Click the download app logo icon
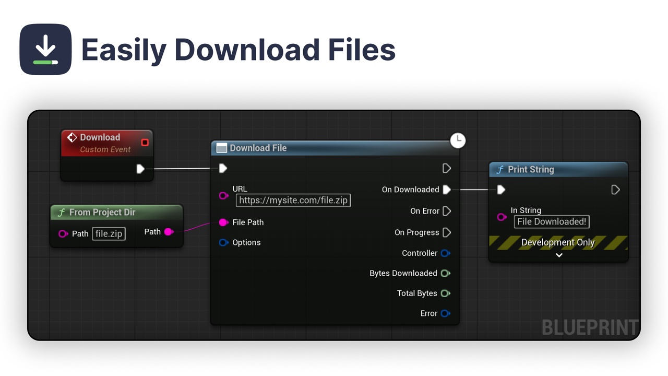Screen dimensions: 668x376 point(45,50)
